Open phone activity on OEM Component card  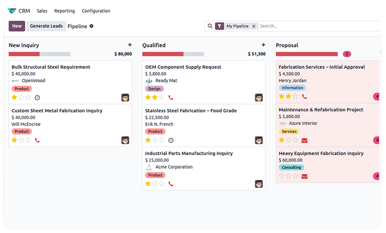171,98
